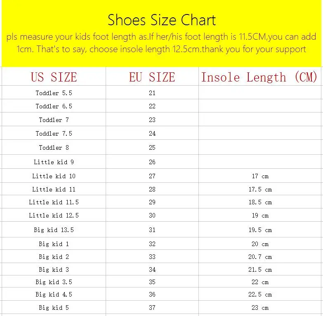This screenshot has width=323, height=316.
Task: Click EU size 26 cell
Action: (x=152, y=162)
